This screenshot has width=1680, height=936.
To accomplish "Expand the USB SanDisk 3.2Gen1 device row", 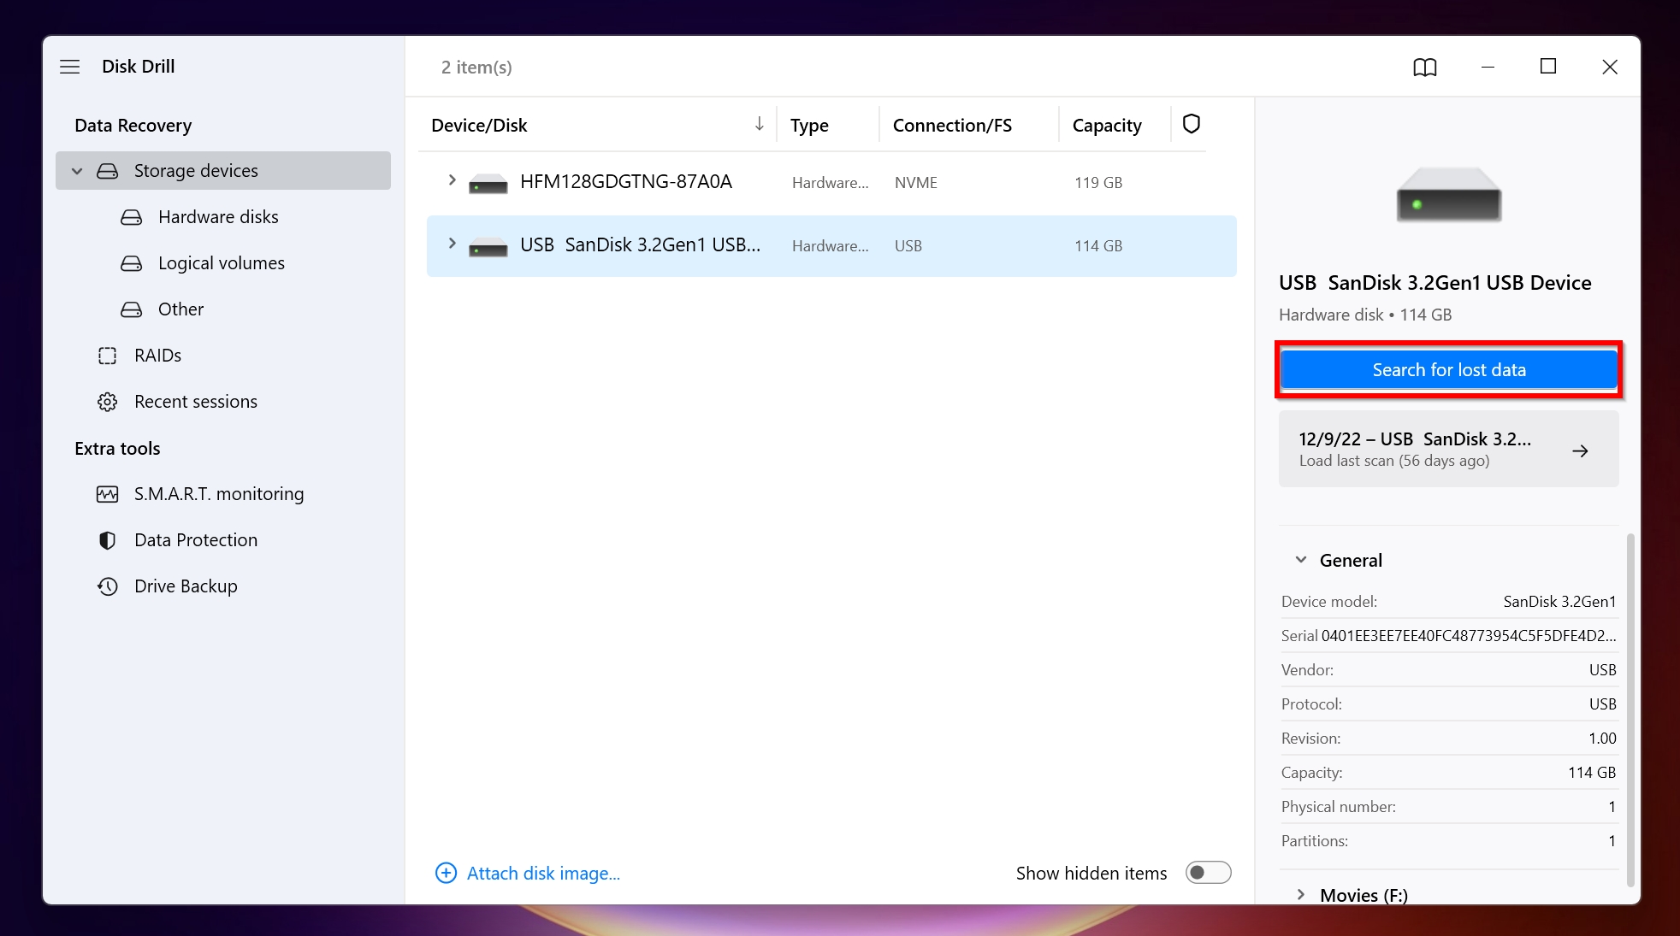I will [451, 244].
